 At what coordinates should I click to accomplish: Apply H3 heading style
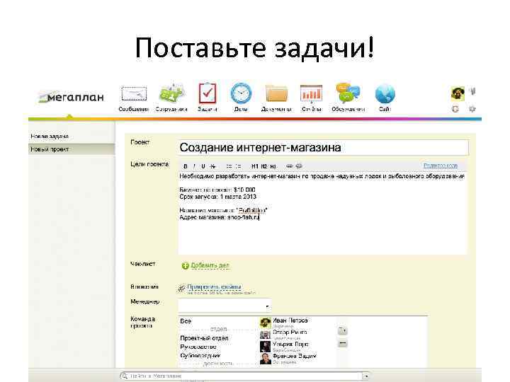pos(273,166)
